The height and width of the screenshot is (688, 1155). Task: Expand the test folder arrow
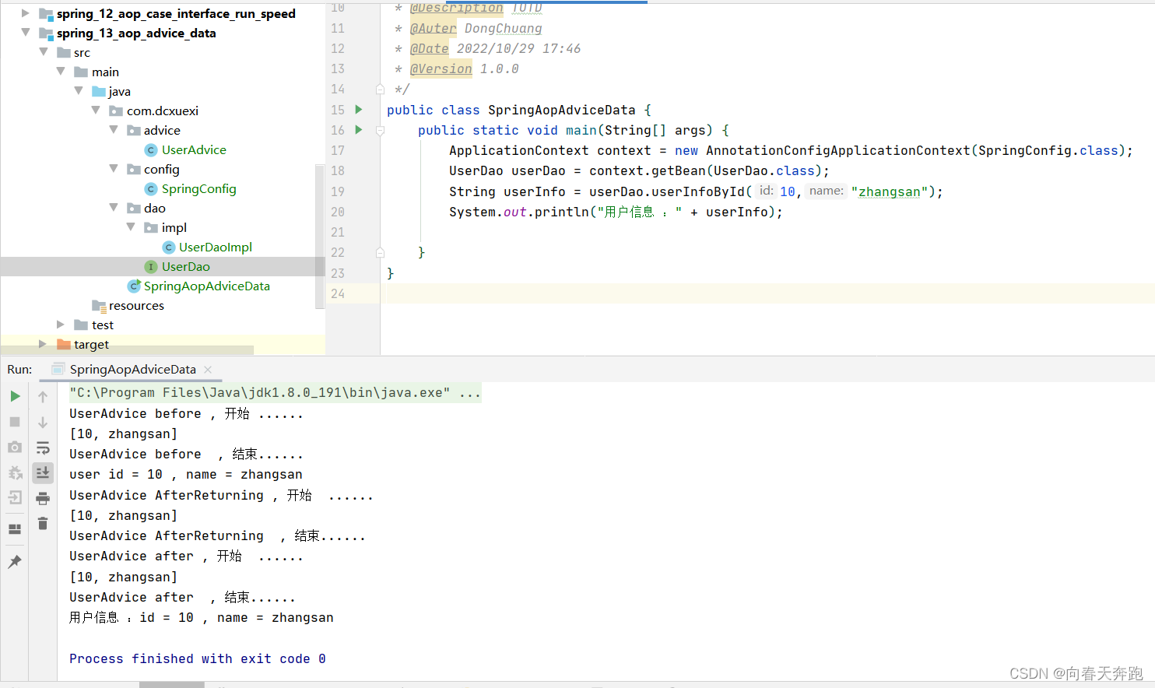tap(61, 325)
